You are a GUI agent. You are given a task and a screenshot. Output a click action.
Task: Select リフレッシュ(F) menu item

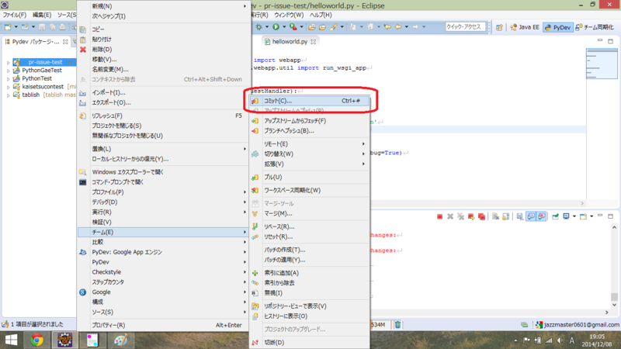[x=163, y=116]
